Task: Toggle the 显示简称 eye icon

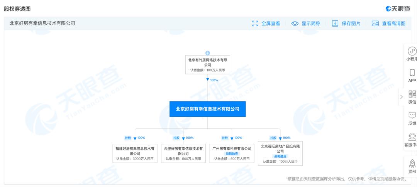Action: tap(295, 24)
